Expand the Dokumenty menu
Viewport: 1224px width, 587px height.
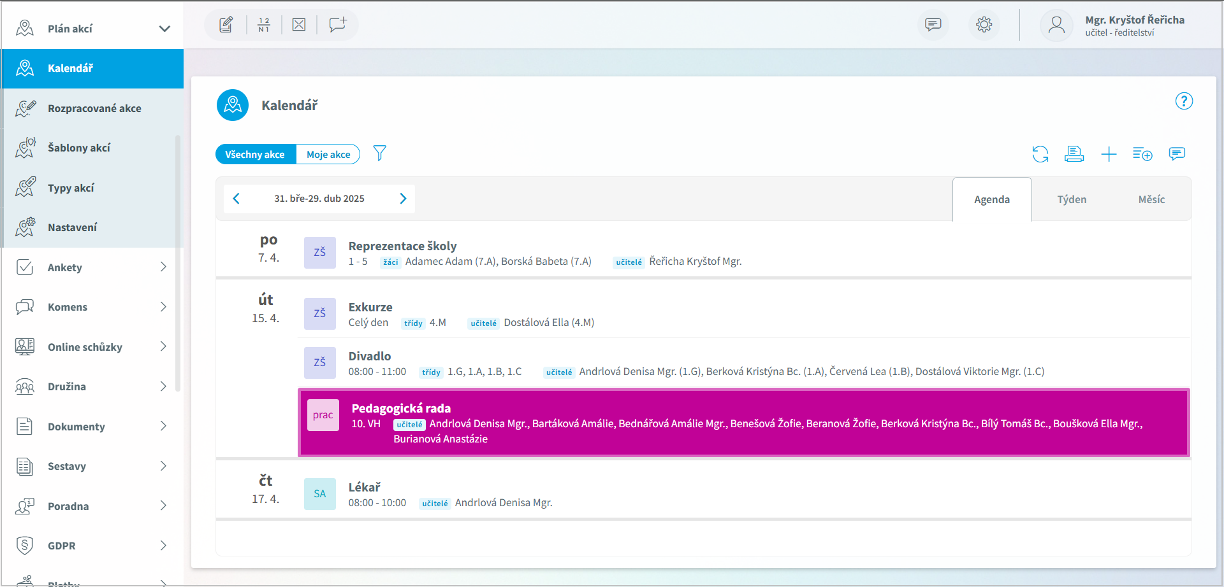[92, 427]
